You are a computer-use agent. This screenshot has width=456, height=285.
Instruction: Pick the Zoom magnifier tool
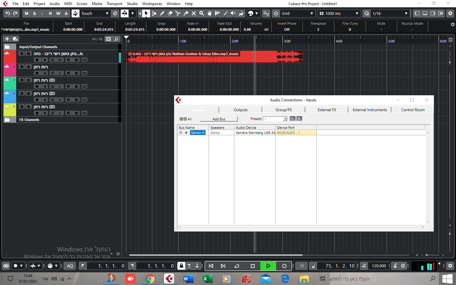(201, 13)
